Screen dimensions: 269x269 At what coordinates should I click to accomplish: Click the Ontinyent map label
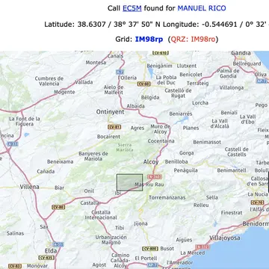110,112
